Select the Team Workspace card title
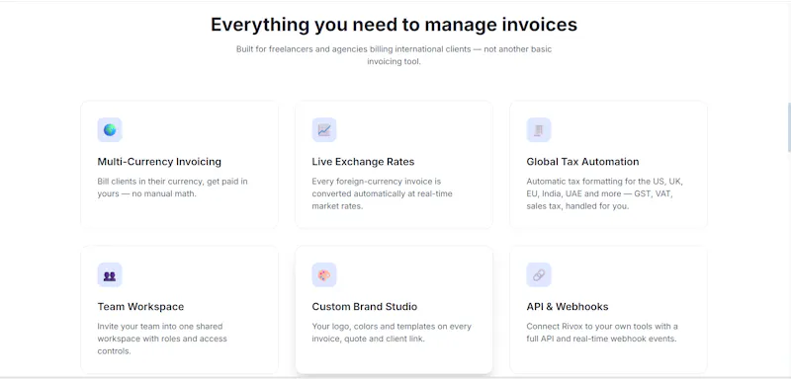The width and height of the screenshot is (791, 379). tap(140, 307)
